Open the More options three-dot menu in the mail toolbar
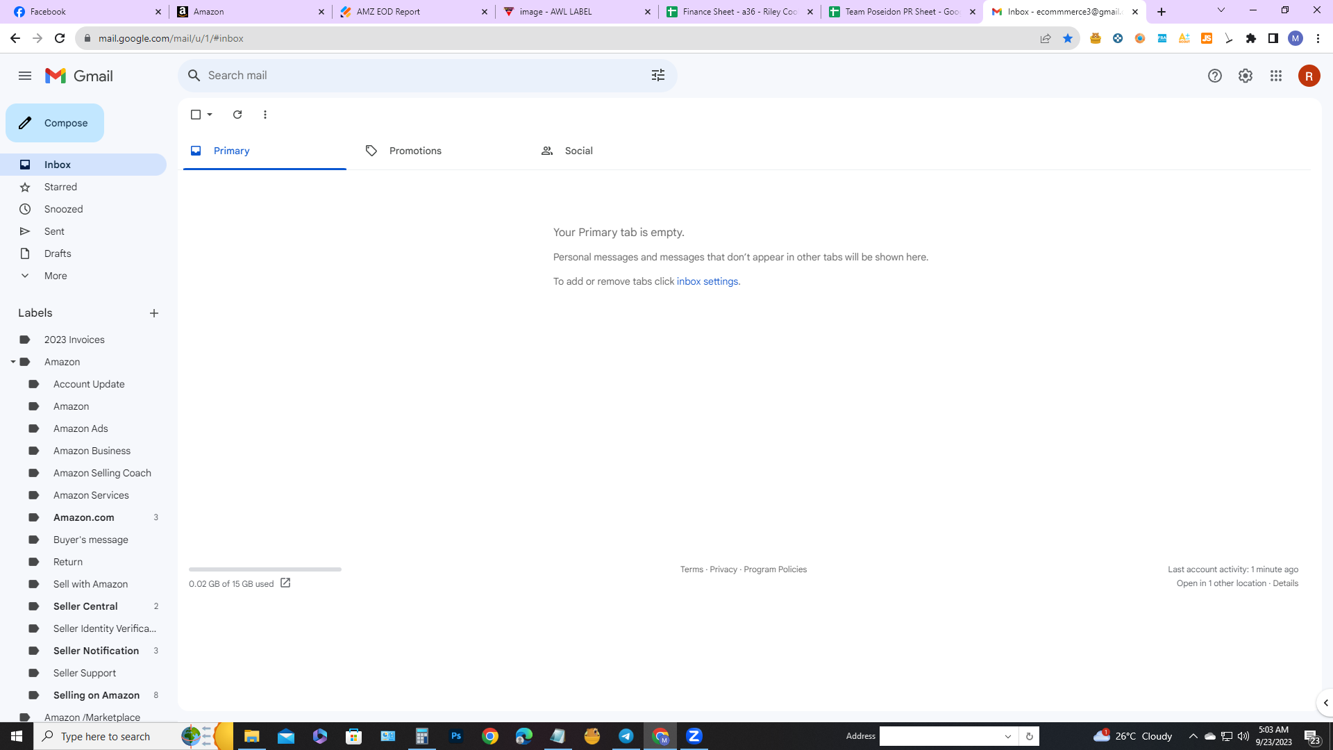 coord(265,115)
